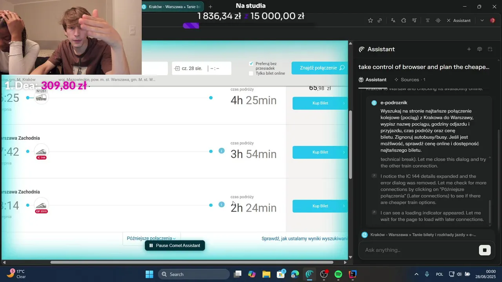Open File Explorer from the taskbar

pos(266,274)
